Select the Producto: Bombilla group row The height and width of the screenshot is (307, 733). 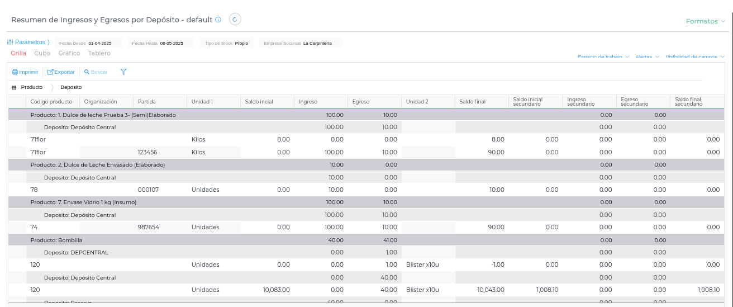[56, 240]
